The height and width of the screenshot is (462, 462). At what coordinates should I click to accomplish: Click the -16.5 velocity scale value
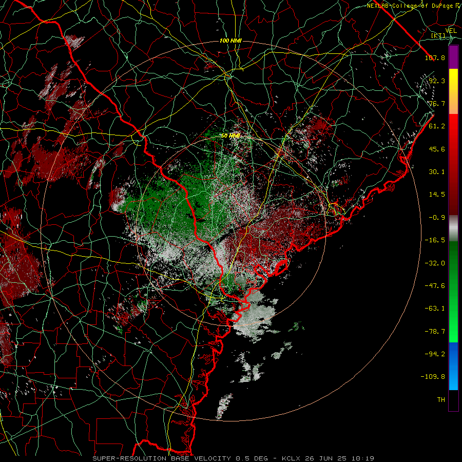[435, 240]
